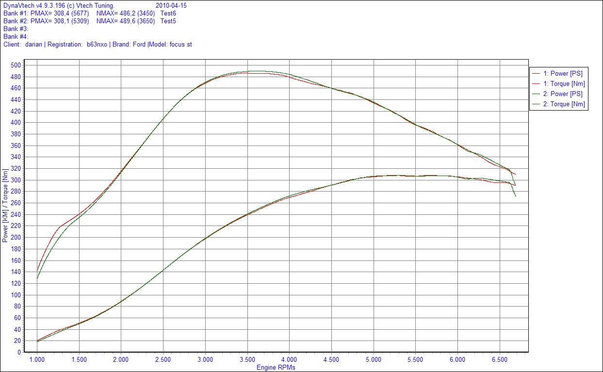Click the empty "Bank #4:" header line
Image resolution: width=603 pixels, height=372 pixels.
click(x=16, y=37)
